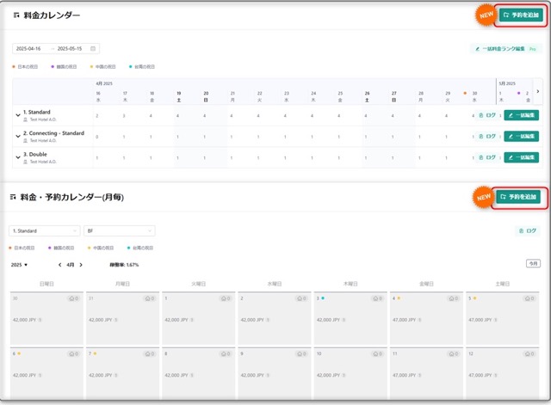Click 一括編集 for the 3. Double row
551x405 pixels.
(522, 157)
